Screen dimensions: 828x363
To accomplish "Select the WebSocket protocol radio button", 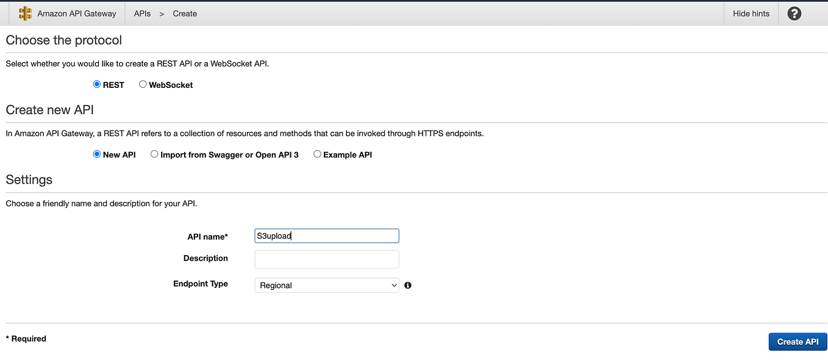I will pos(143,85).
